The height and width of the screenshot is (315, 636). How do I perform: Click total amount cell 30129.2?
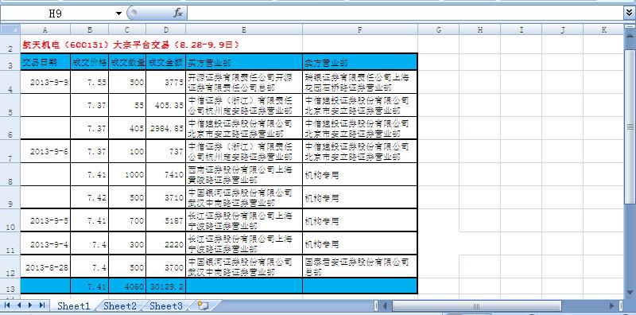coord(166,286)
